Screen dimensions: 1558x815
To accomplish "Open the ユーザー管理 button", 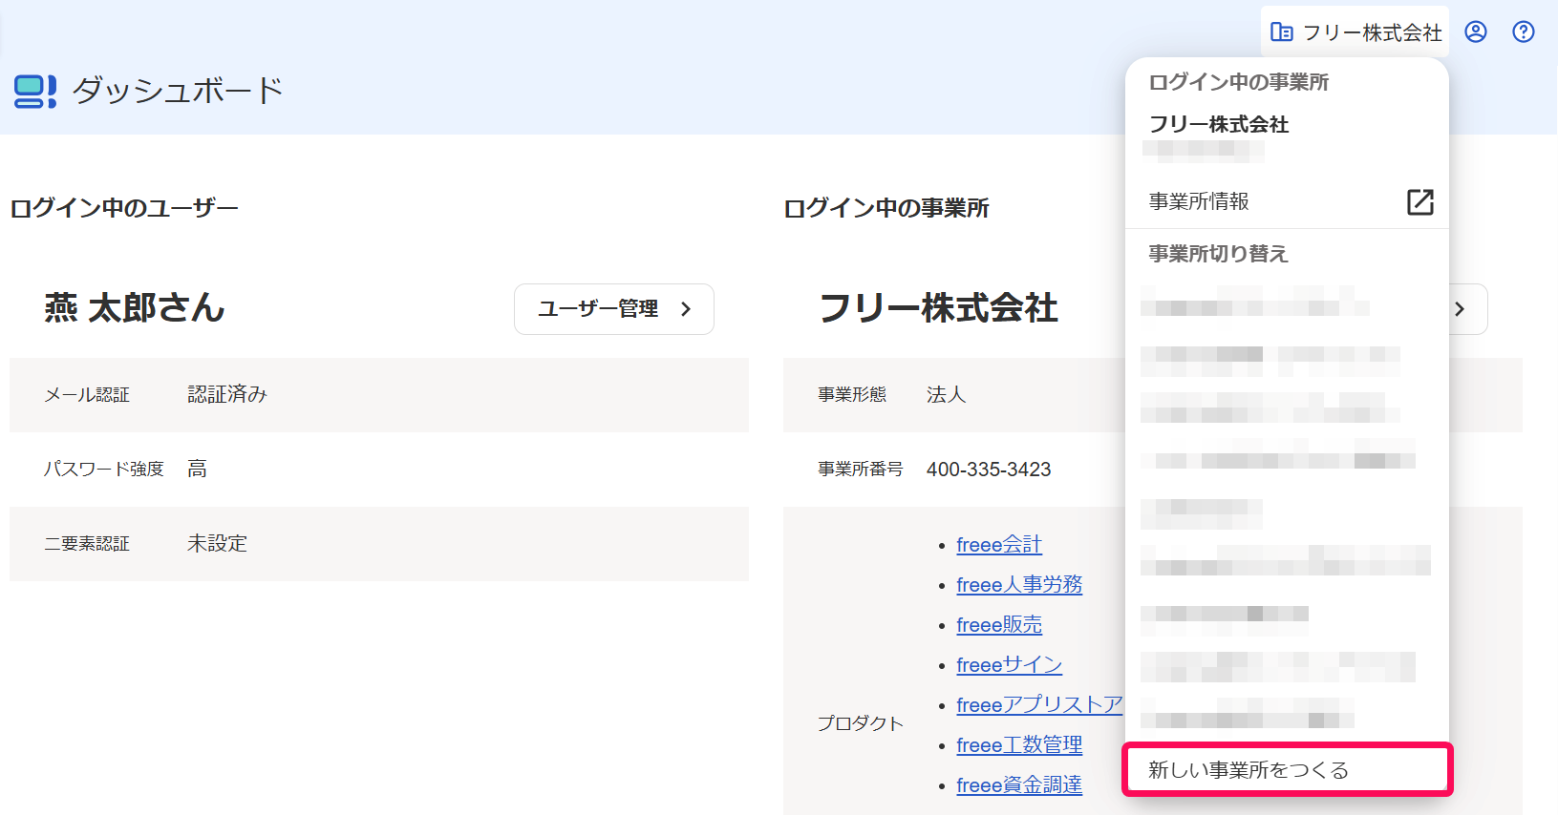I will click(x=614, y=309).
